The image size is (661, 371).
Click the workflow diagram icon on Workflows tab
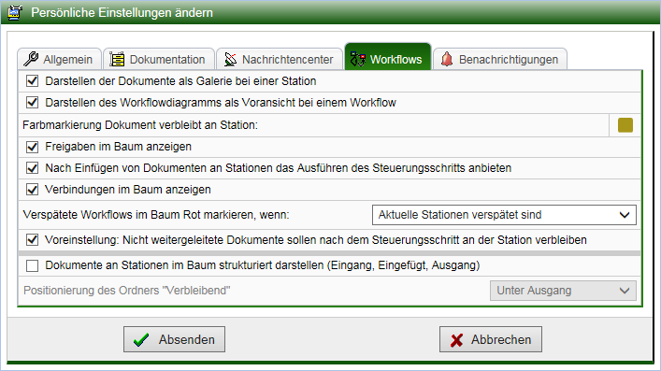[x=358, y=60]
